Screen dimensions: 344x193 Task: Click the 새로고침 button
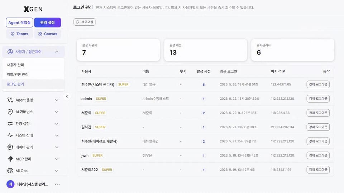(85, 22)
